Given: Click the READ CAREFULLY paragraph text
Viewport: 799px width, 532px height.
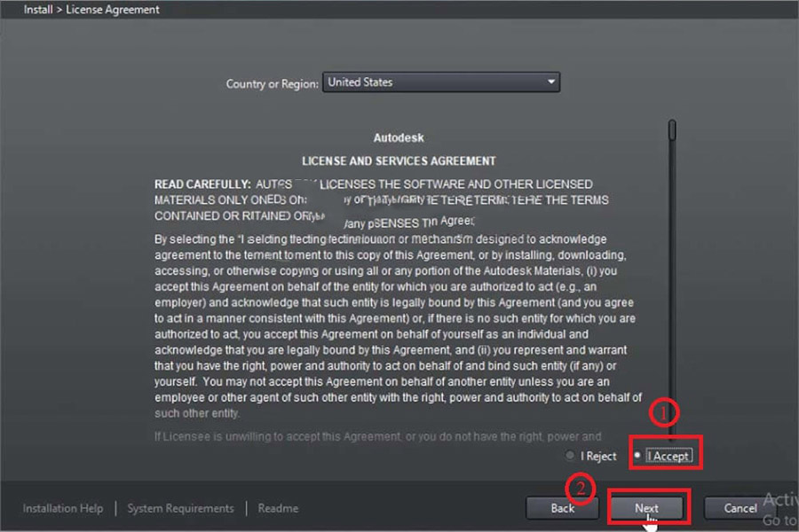Looking at the screenshot, I should pos(382,200).
